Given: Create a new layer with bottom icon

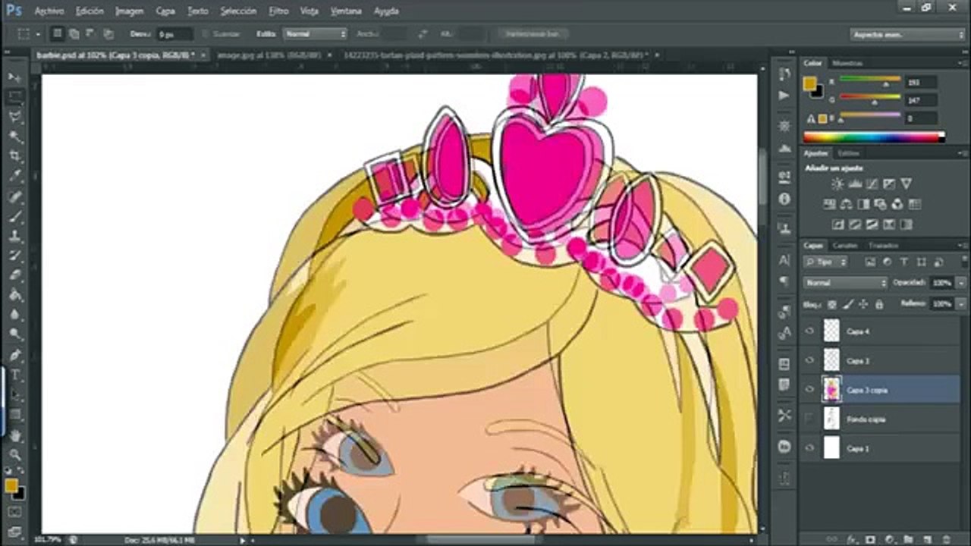Looking at the screenshot, I should point(927,540).
